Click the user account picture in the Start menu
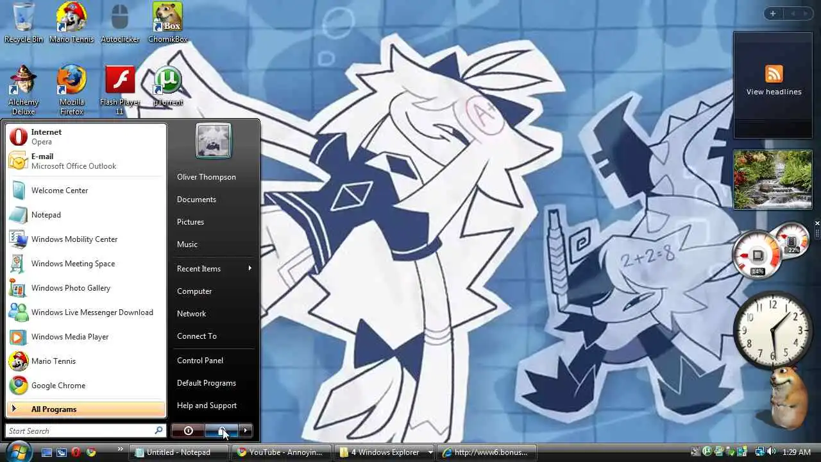This screenshot has height=462, width=821. (213, 141)
